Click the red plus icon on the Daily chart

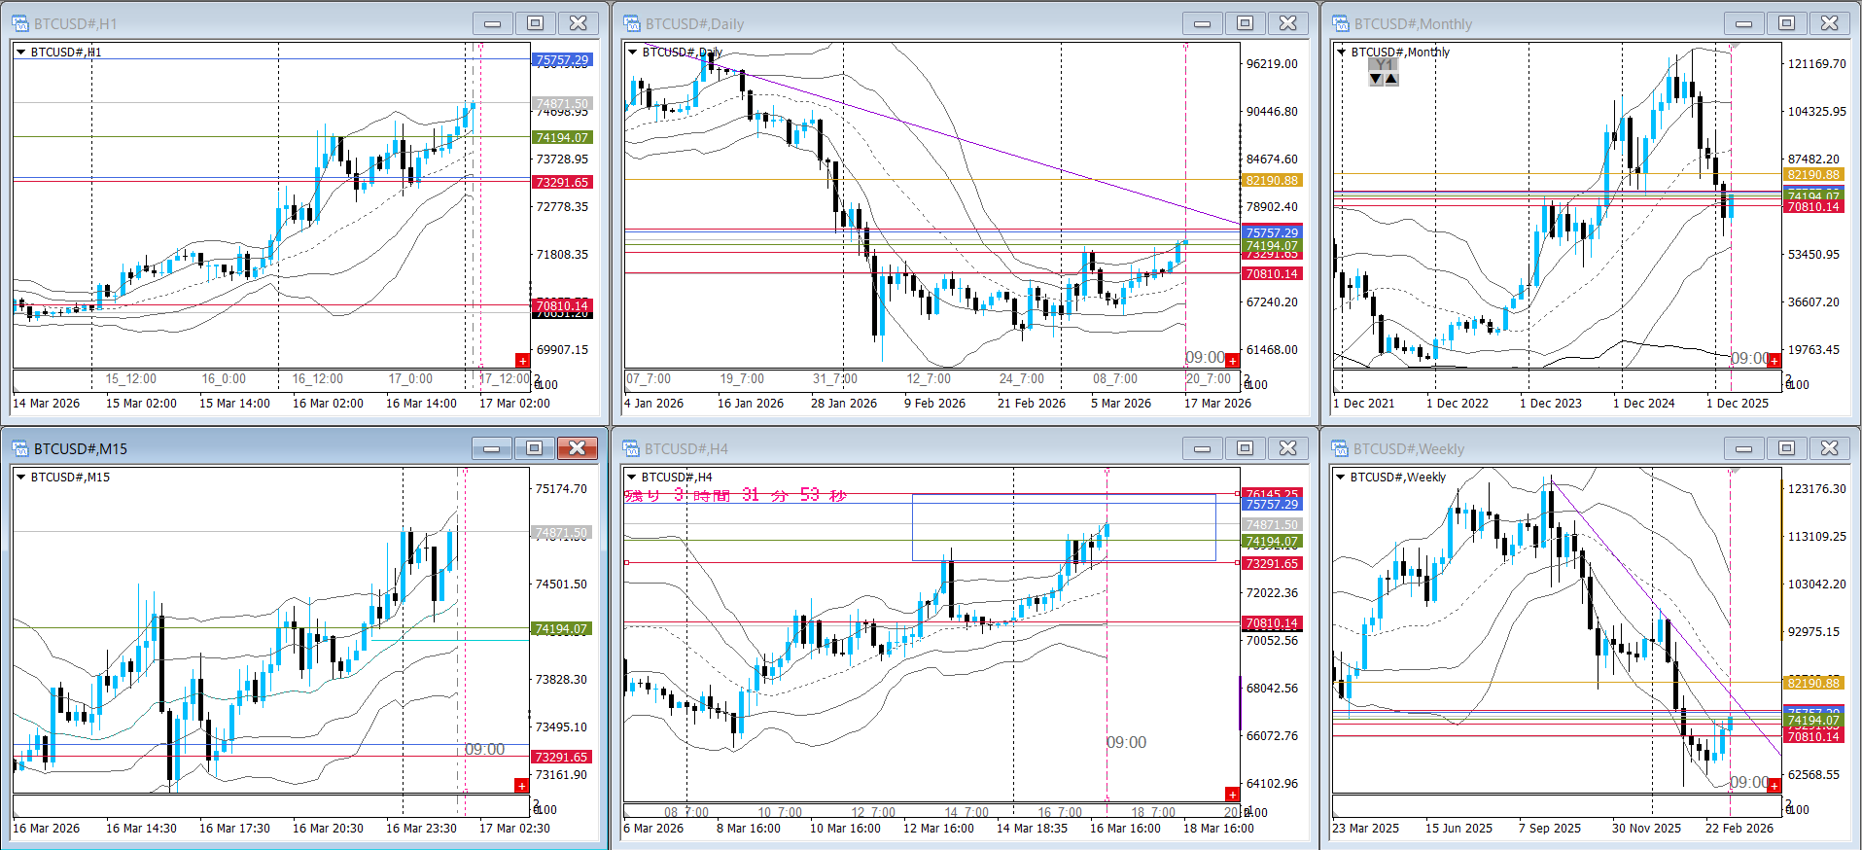click(x=1232, y=361)
